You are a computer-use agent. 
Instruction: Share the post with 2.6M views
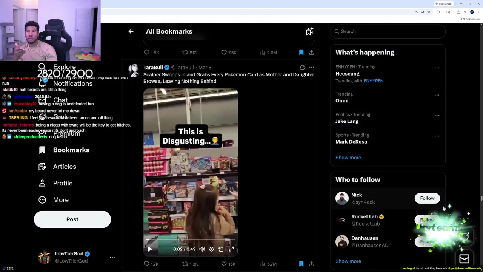click(x=311, y=53)
